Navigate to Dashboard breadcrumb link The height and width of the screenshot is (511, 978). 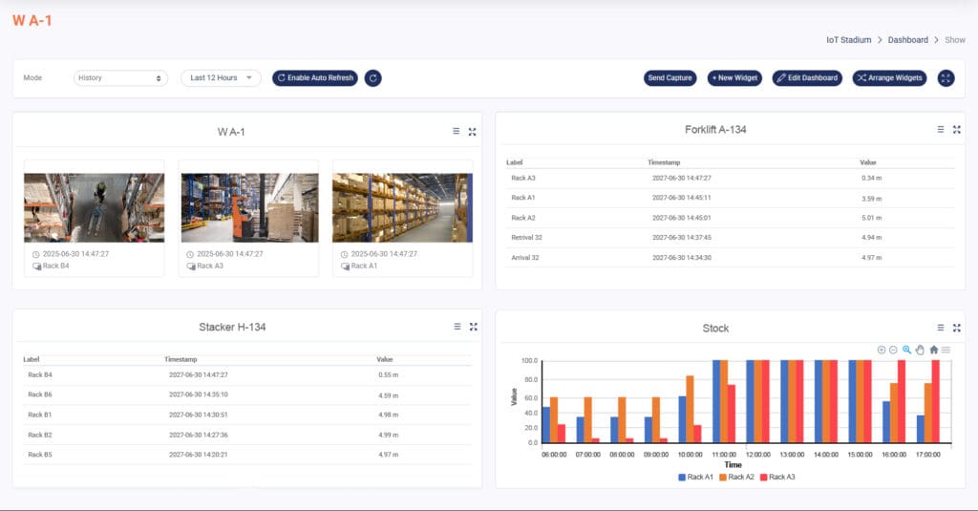[x=907, y=40]
